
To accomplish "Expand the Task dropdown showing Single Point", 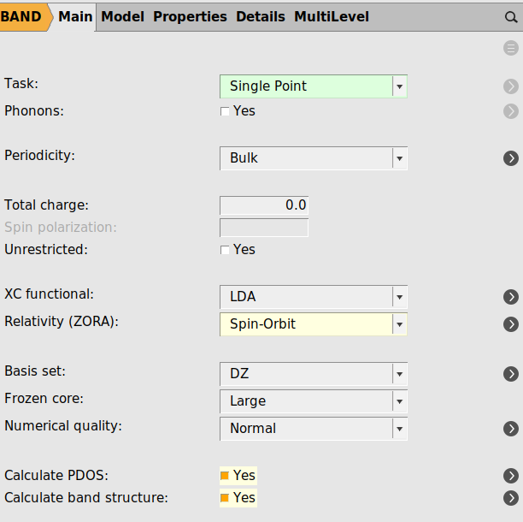I will point(313,86).
